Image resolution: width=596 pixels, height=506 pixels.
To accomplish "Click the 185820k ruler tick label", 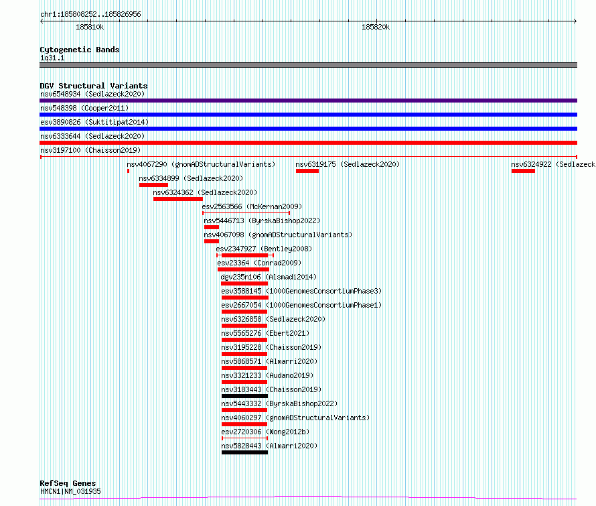I will (376, 27).
